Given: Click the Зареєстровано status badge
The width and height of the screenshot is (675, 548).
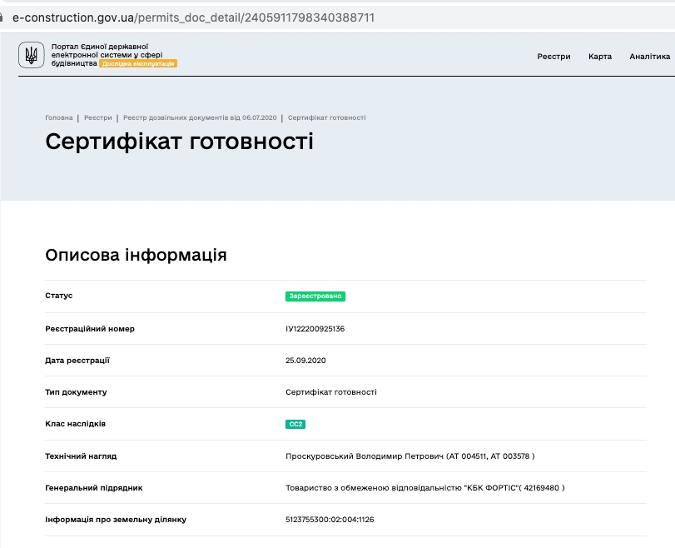Looking at the screenshot, I should click(x=315, y=296).
